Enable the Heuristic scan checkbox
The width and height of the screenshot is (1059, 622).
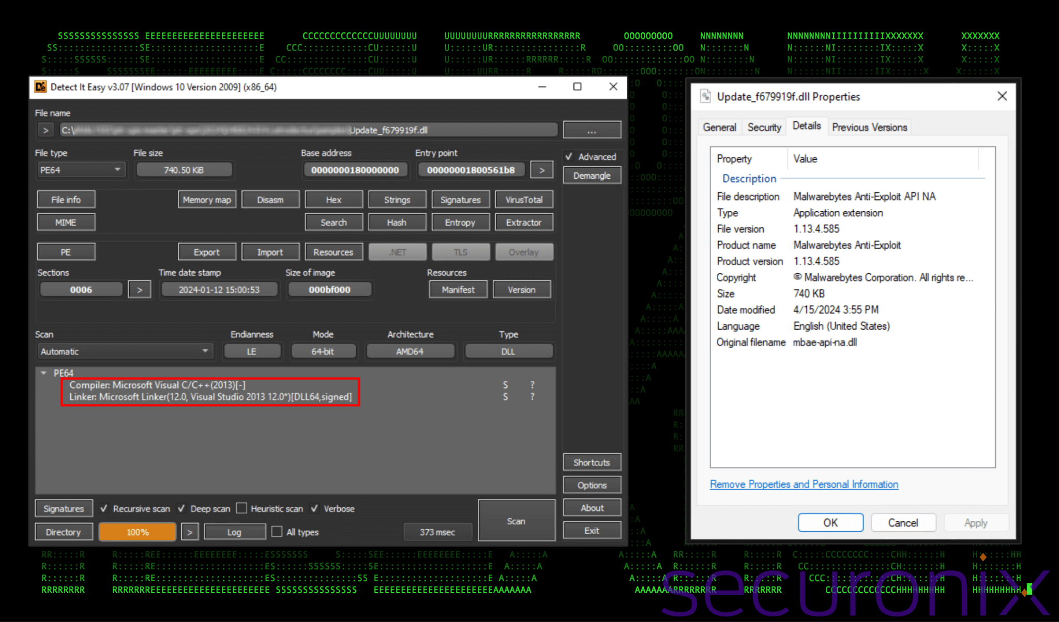pos(241,508)
